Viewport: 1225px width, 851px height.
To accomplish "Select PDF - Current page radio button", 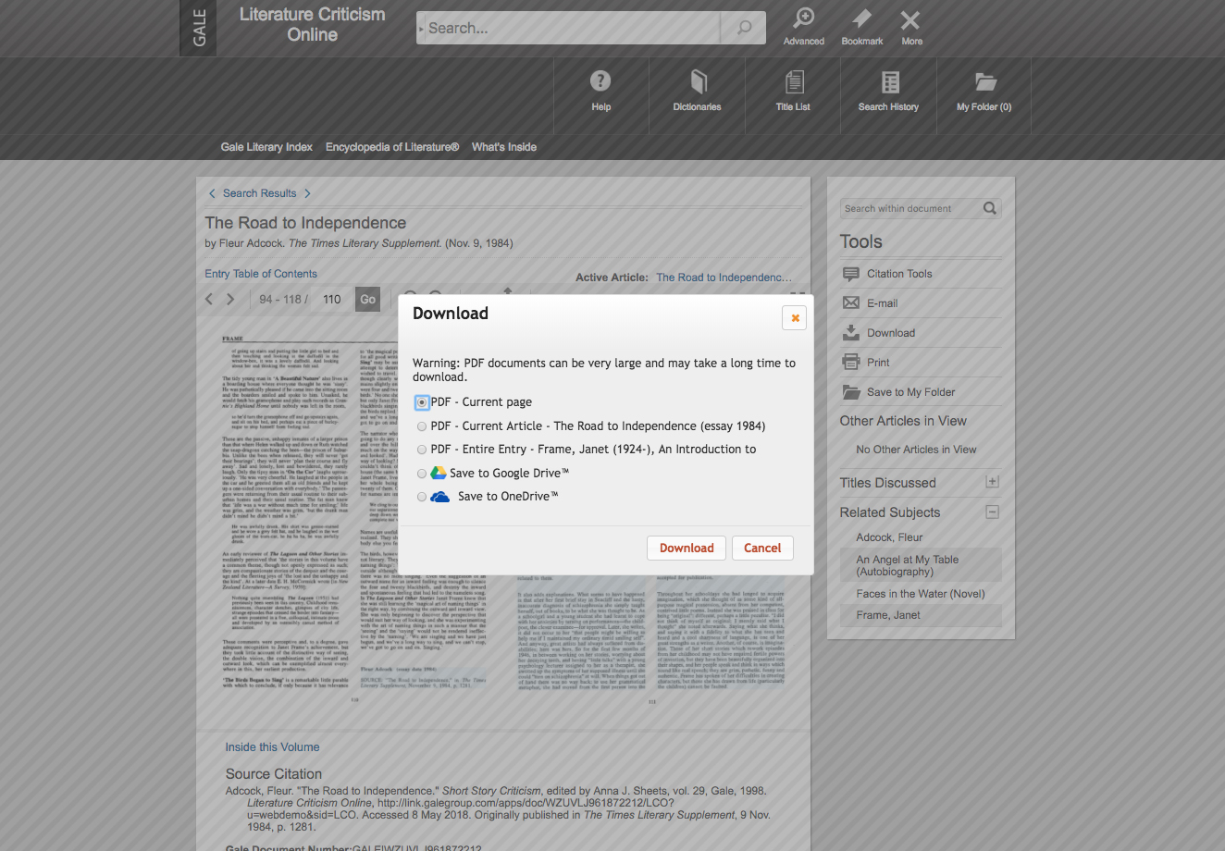I will pos(422,402).
